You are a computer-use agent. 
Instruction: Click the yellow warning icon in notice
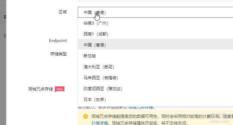pos(86,116)
